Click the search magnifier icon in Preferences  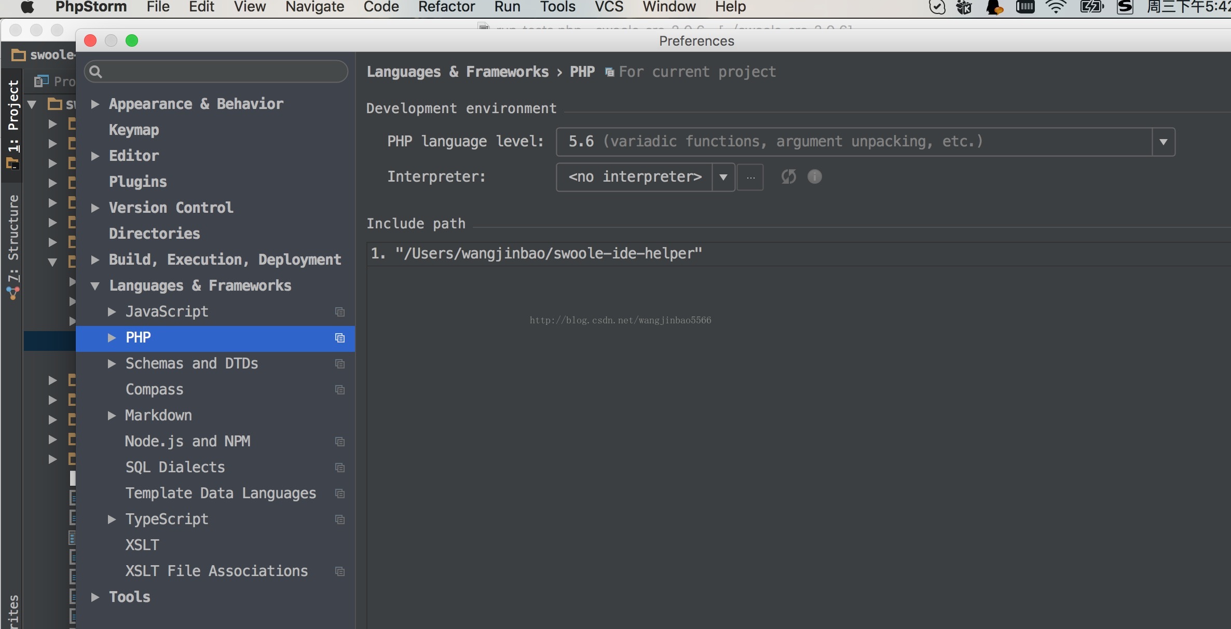coord(95,72)
